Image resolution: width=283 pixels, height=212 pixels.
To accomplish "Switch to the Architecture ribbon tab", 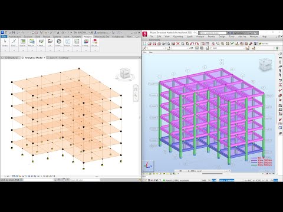I will click(15, 37).
